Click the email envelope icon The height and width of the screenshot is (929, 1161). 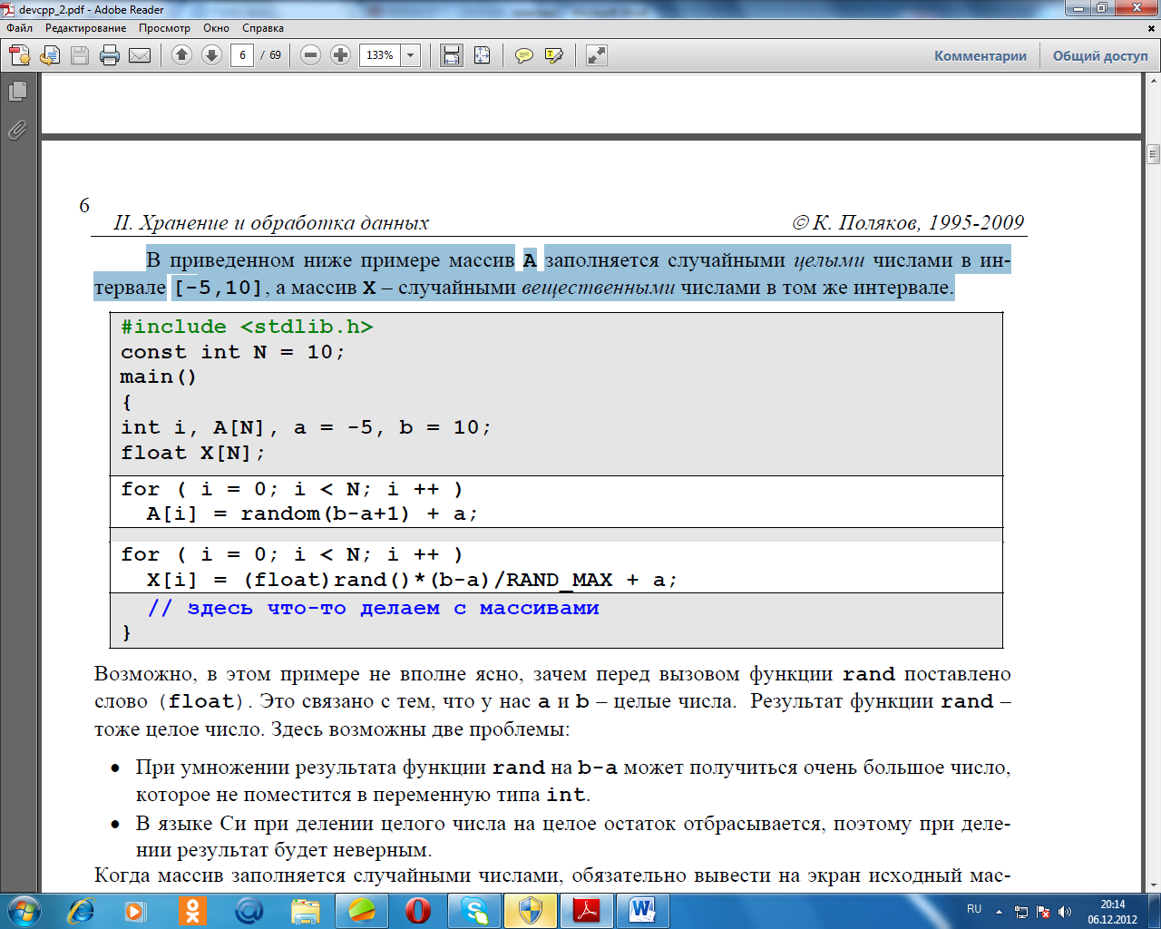point(140,55)
